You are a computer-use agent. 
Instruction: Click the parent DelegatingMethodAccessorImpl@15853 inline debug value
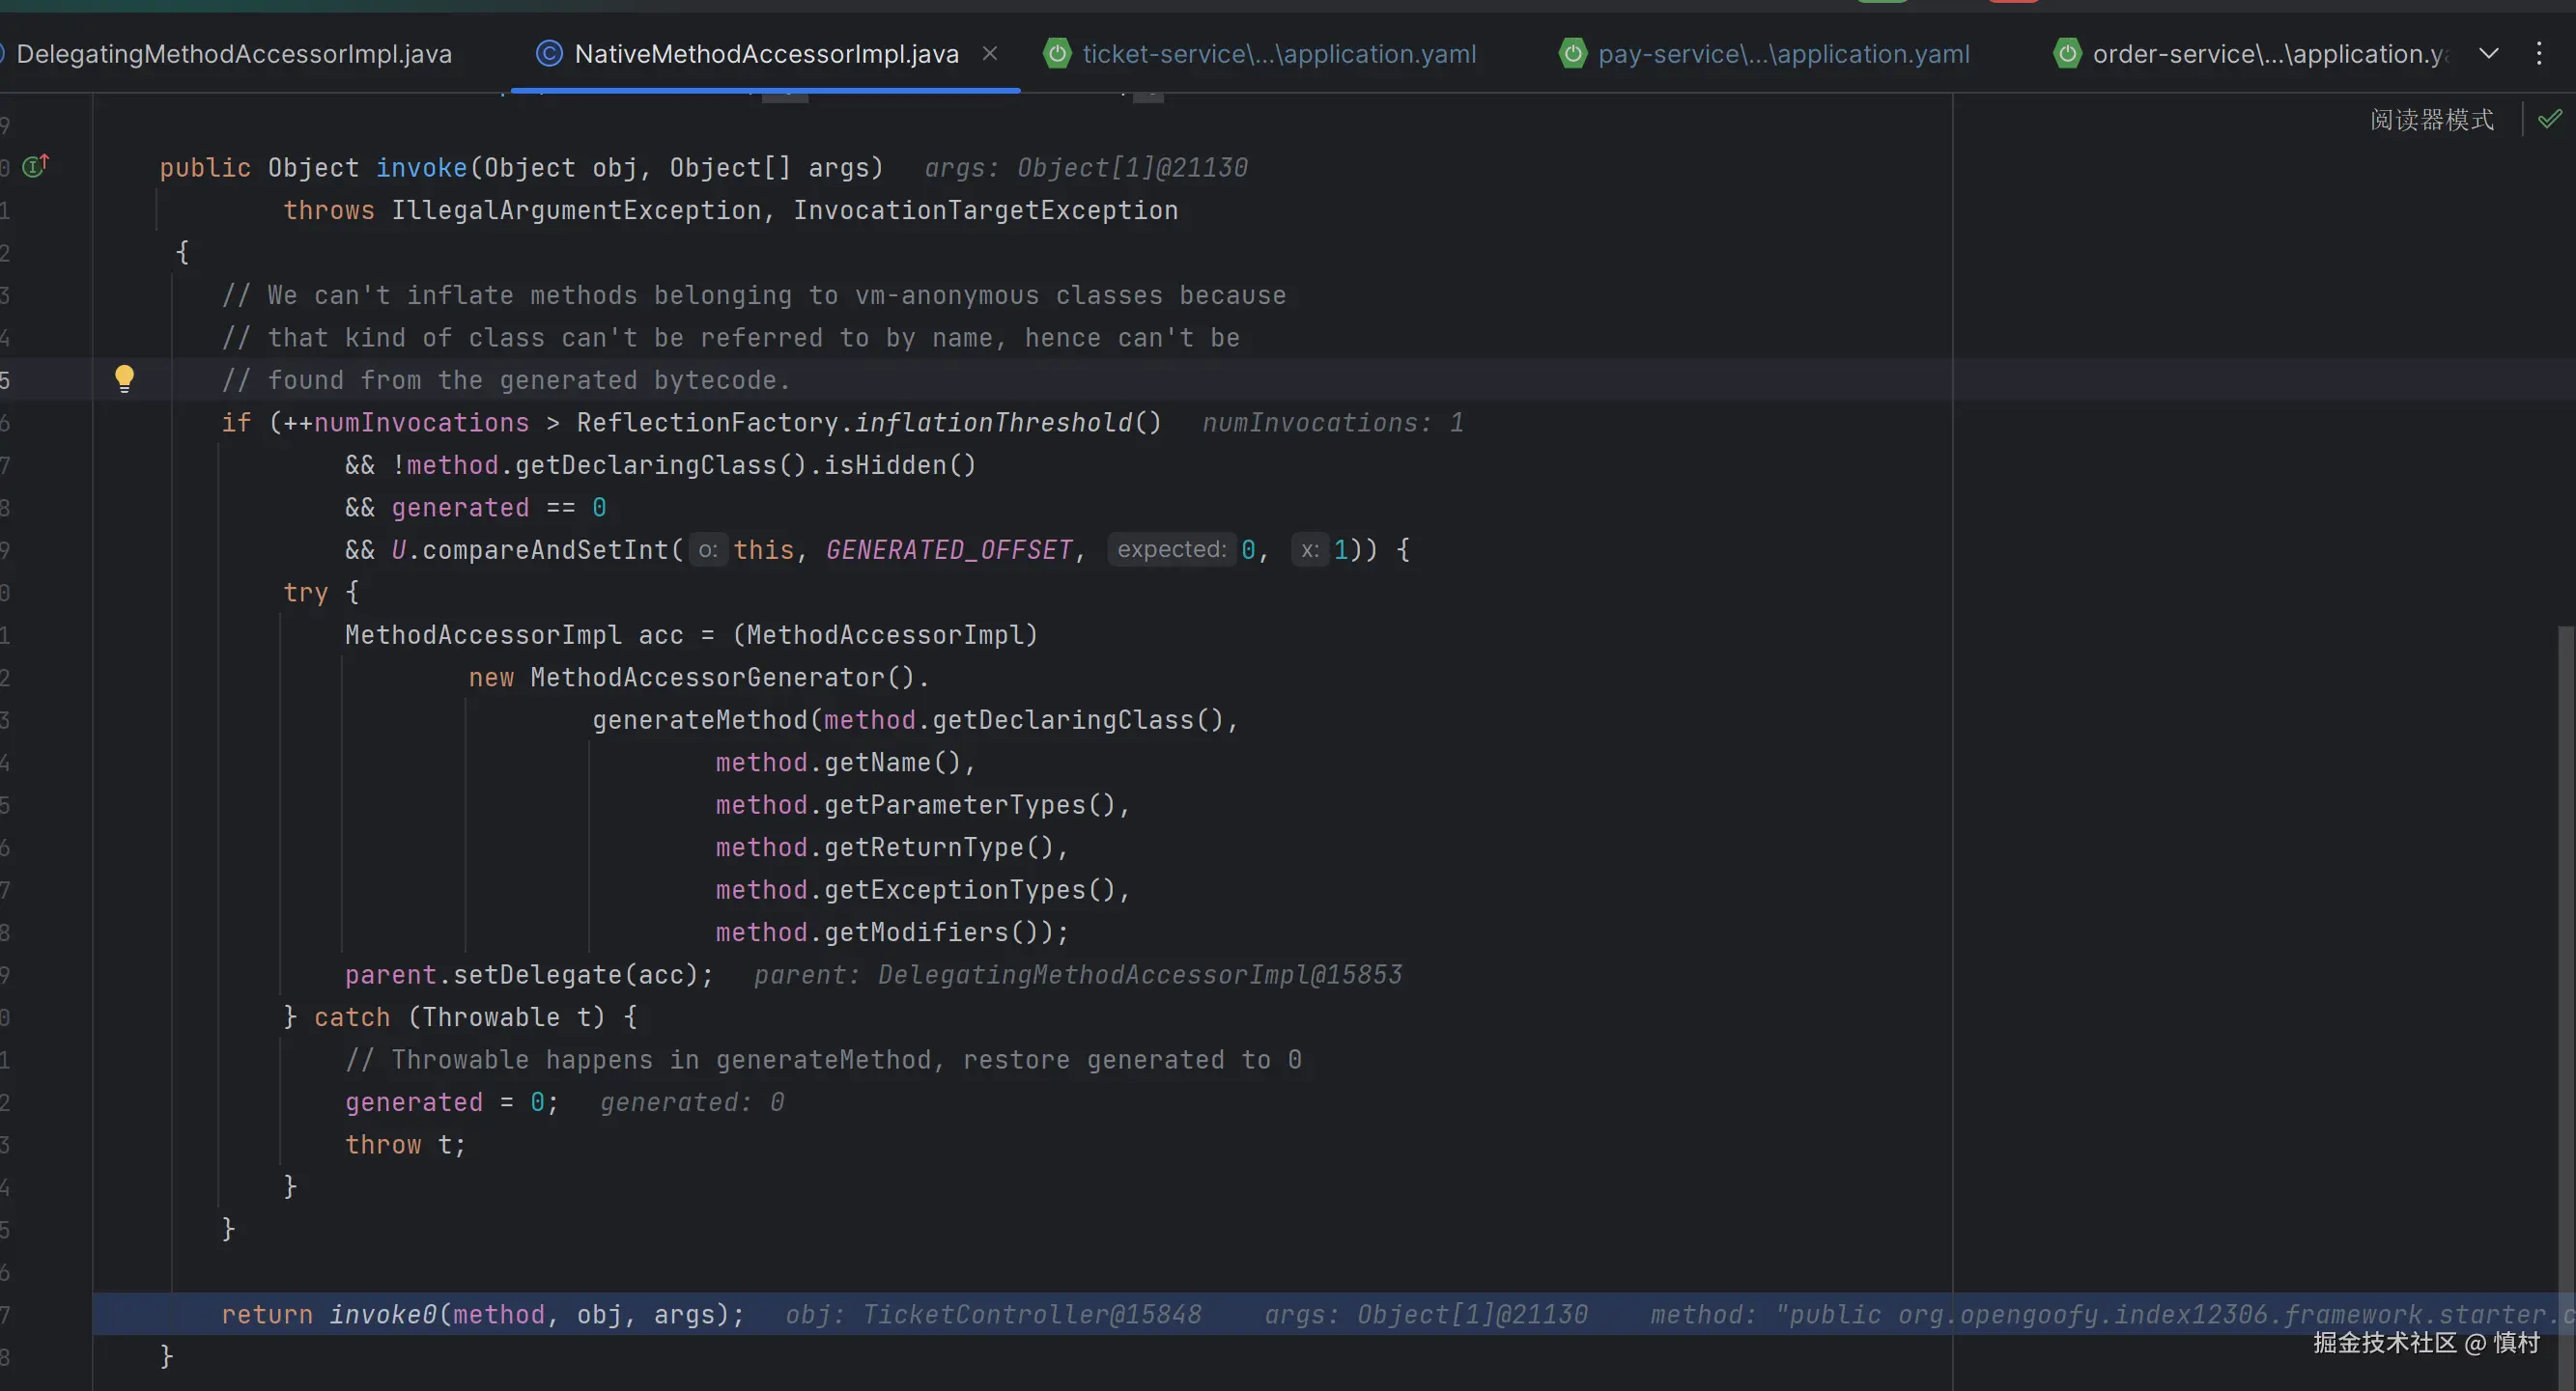(1078, 974)
